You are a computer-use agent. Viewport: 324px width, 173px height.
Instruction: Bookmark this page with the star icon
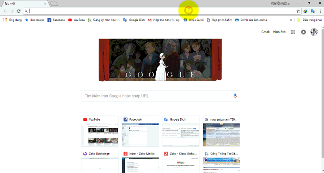pos(298,11)
